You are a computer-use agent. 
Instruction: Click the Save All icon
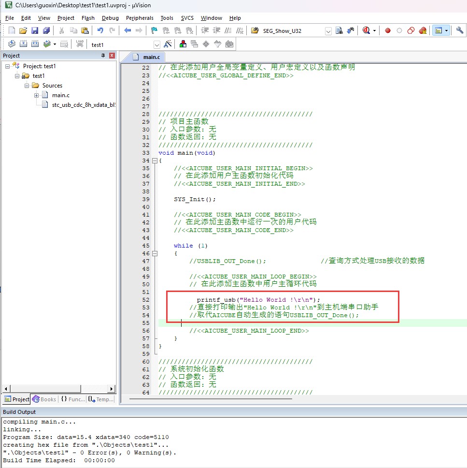(x=46, y=30)
